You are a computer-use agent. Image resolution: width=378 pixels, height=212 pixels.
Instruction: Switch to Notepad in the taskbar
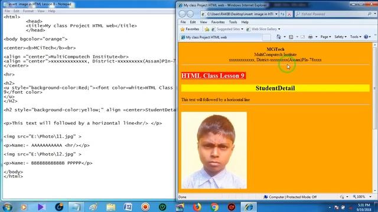76,207
